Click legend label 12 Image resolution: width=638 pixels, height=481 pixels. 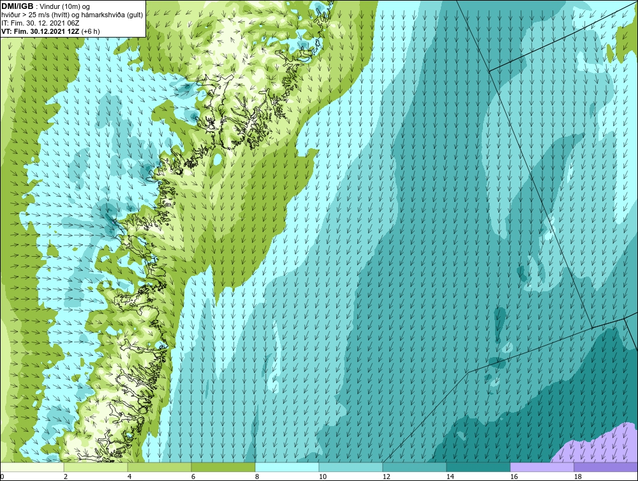[x=387, y=477]
